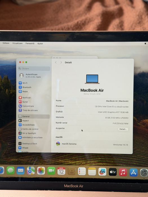Open Calendar showing 12 in Dock

pos(61,171)
